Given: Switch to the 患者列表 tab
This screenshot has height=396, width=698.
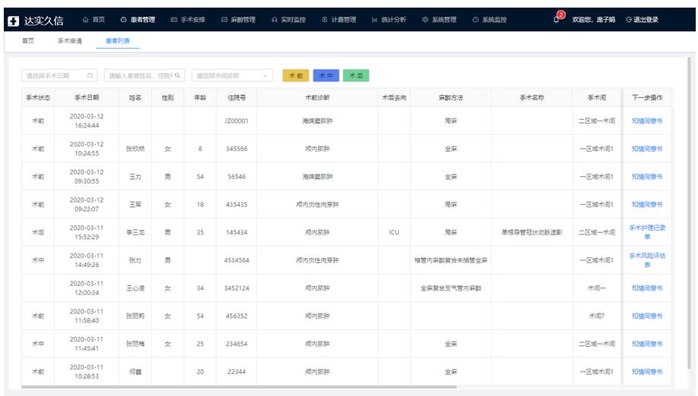Looking at the screenshot, I should (117, 41).
